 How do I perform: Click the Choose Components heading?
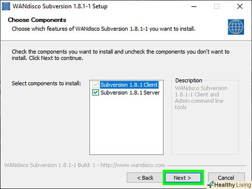pos(37,20)
